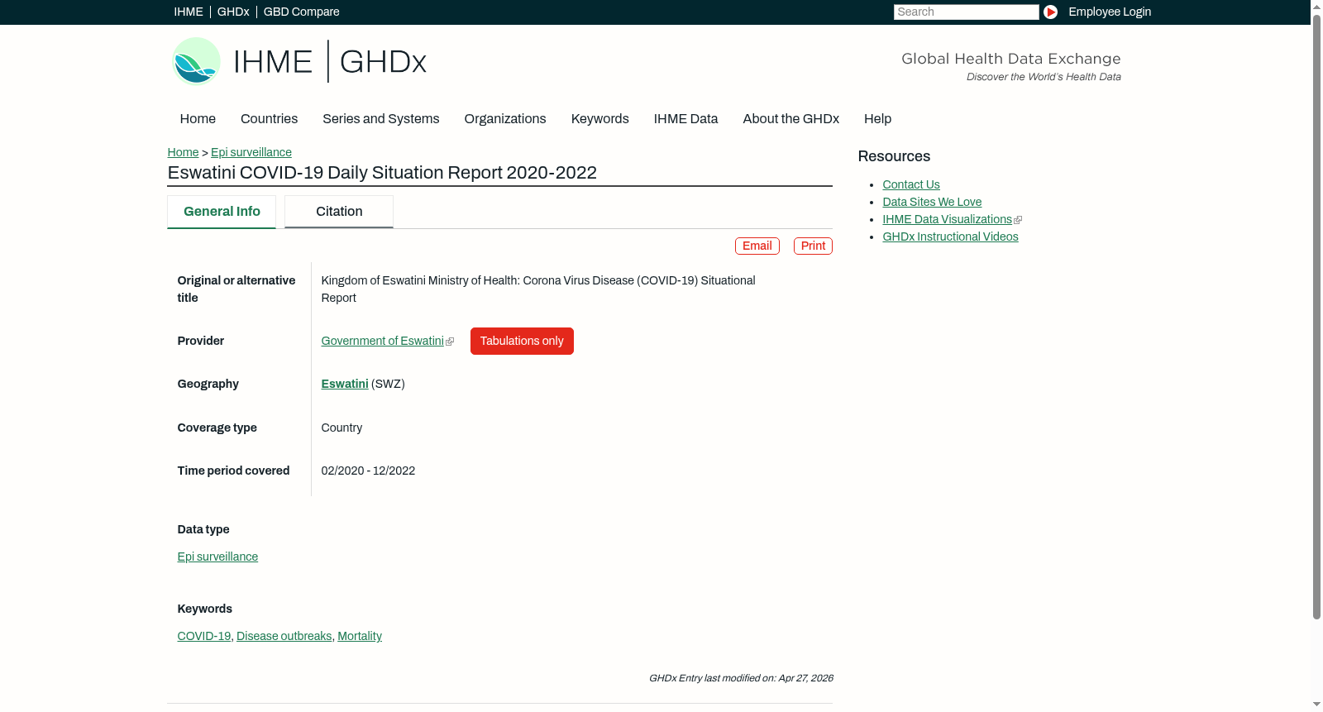The image size is (1323, 712).
Task: Click the 'Country' coverage type value
Action: tap(341, 428)
